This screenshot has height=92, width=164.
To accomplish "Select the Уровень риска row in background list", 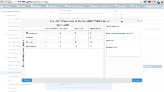I will [x=78, y=86].
